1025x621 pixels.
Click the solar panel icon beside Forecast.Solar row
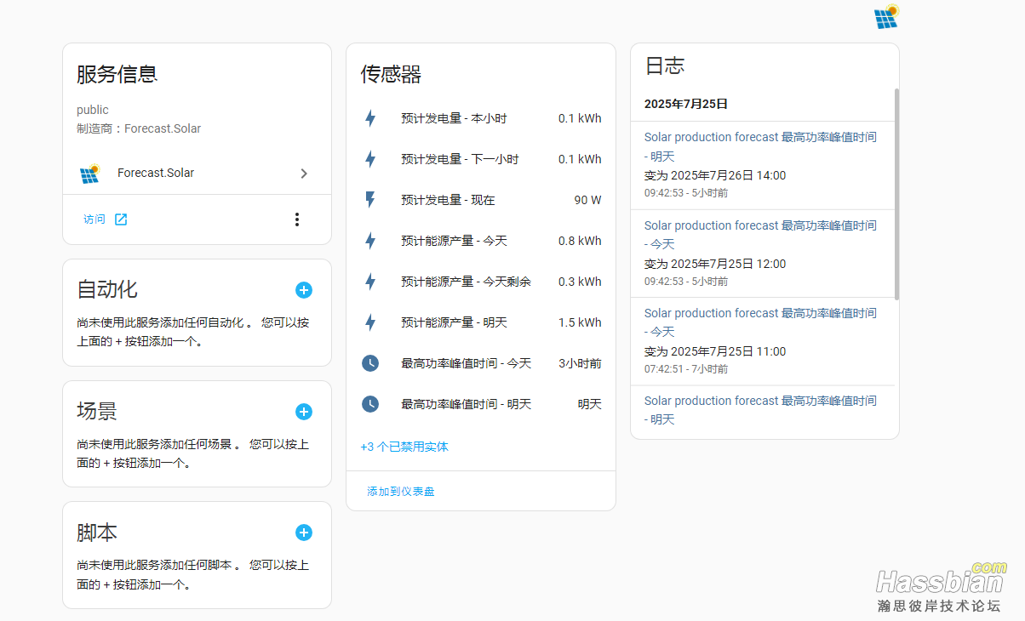pos(89,174)
